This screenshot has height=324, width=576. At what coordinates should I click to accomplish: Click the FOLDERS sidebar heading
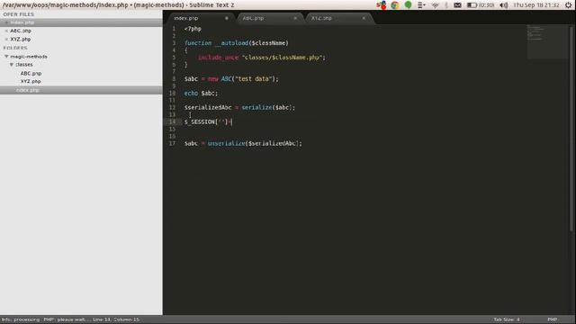tap(15, 48)
